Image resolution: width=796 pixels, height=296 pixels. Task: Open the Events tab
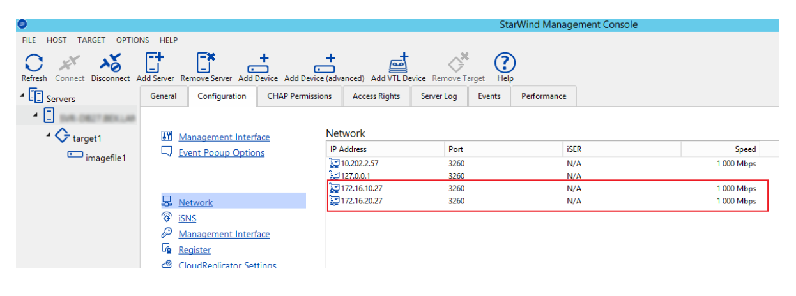pos(489,96)
